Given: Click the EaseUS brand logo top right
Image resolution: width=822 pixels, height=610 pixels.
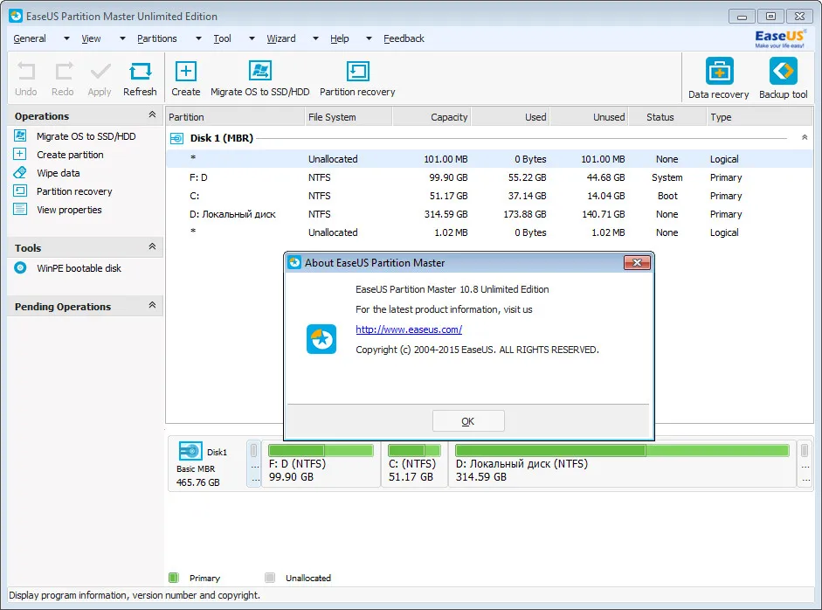Looking at the screenshot, I should click(x=780, y=38).
